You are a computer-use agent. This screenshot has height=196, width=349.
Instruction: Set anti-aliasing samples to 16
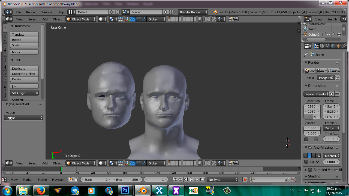point(318,156)
